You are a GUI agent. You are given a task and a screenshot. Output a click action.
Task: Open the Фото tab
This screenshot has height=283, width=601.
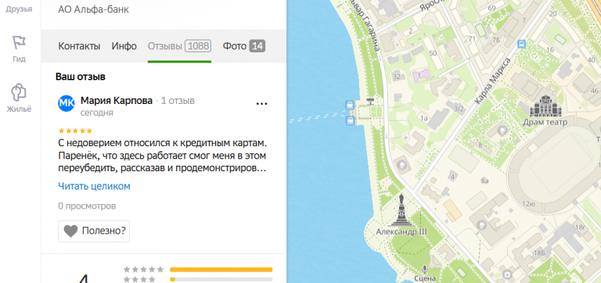point(244,46)
